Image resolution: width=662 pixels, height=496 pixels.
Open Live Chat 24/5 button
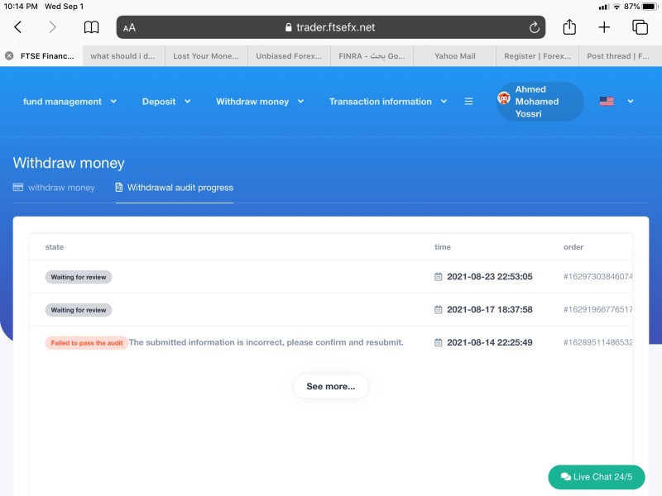coord(596,477)
